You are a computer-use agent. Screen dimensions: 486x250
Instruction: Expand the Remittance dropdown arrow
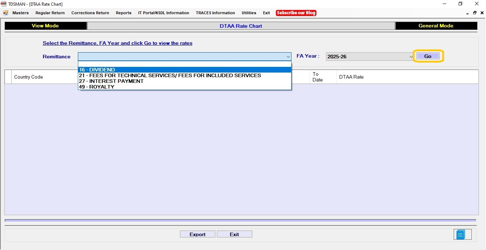[x=288, y=57]
